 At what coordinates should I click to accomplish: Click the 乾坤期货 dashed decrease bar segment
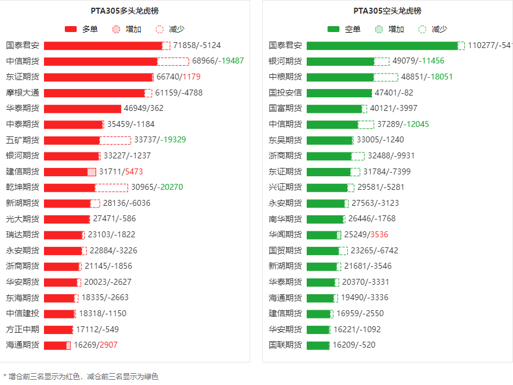point(111,187)
